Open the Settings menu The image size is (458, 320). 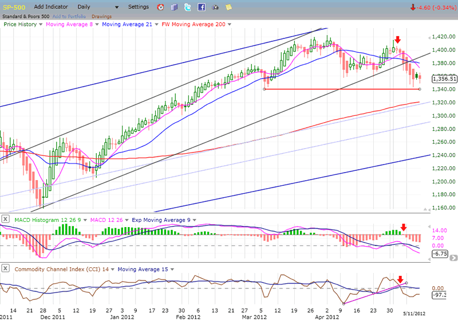coord(138,7)
